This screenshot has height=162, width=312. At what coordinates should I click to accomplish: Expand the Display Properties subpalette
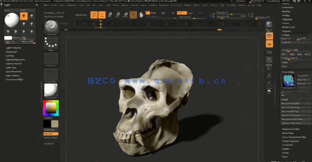click(290, 141)
